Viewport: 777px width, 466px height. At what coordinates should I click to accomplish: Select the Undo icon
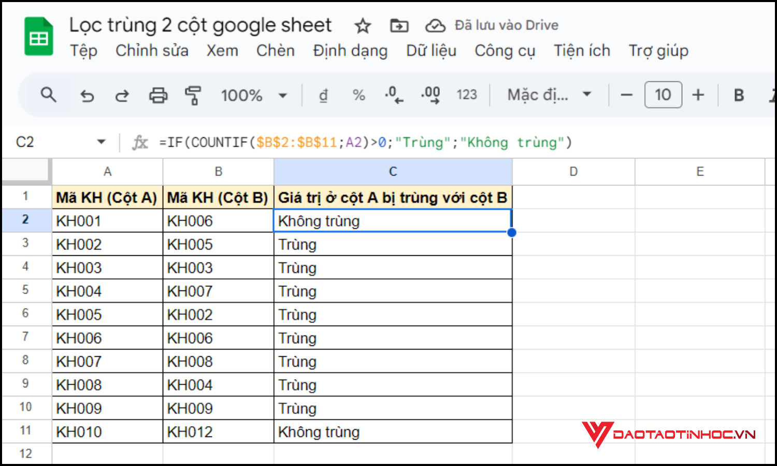(87, 95)
